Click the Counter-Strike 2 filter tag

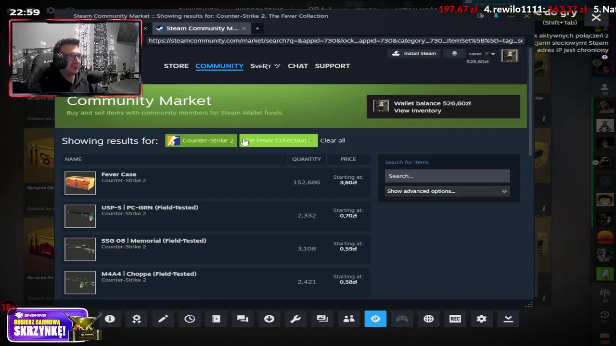coord(201,140)
